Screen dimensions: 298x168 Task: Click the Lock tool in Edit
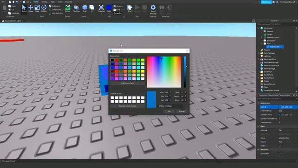coord(117,9)
